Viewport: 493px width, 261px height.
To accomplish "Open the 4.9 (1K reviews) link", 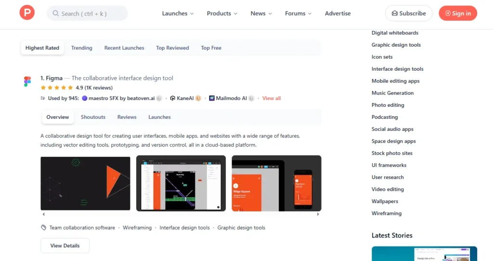I will click(94, 88).
